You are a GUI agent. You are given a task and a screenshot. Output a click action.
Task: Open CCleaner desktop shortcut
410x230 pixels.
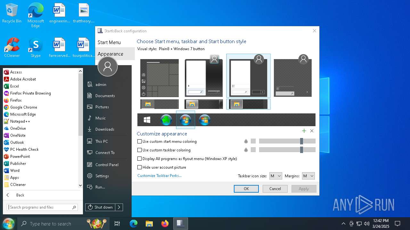12,48
